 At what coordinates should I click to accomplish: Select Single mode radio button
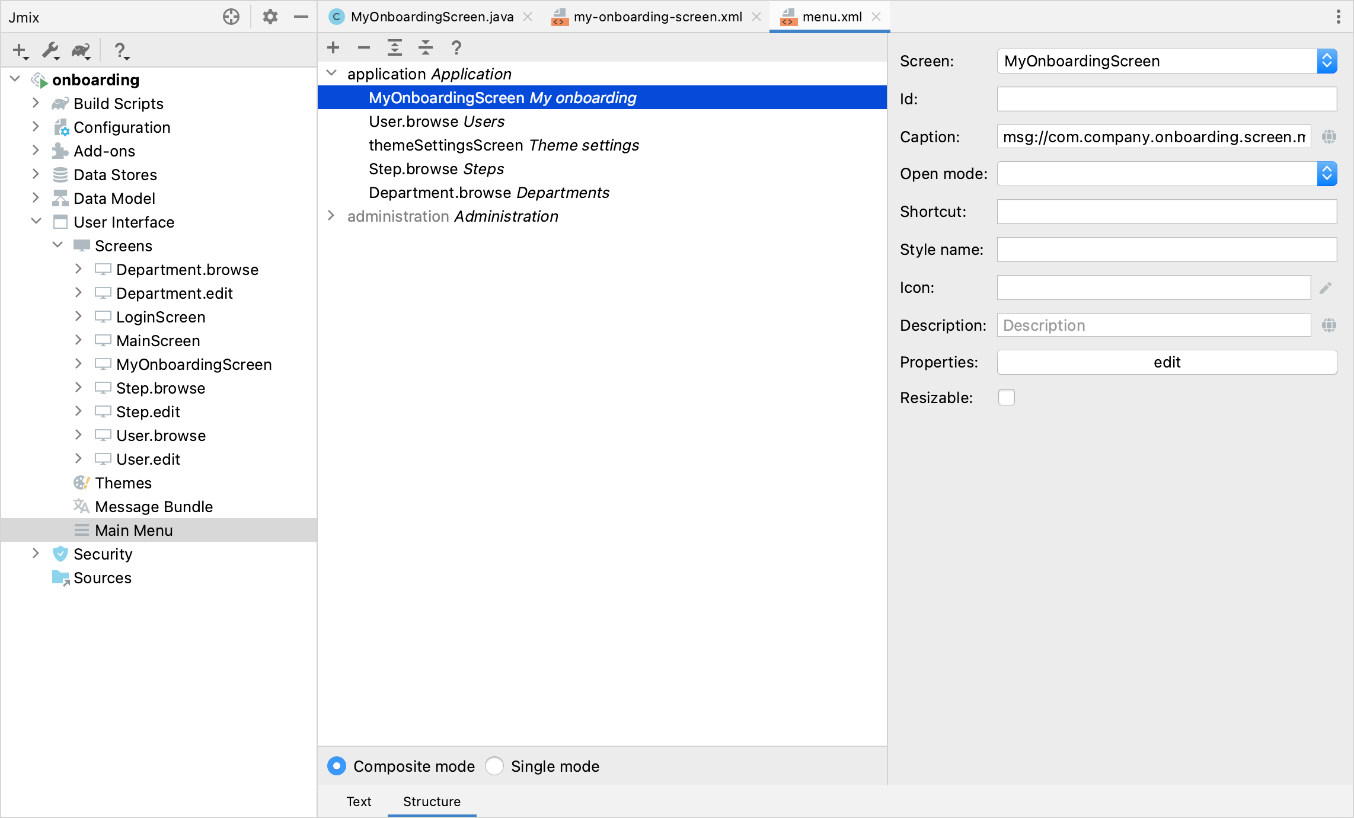click(x=494, y=766)
